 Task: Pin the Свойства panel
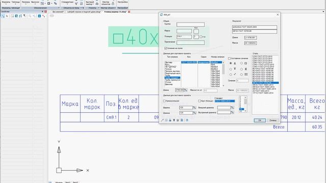pos(43,12)
